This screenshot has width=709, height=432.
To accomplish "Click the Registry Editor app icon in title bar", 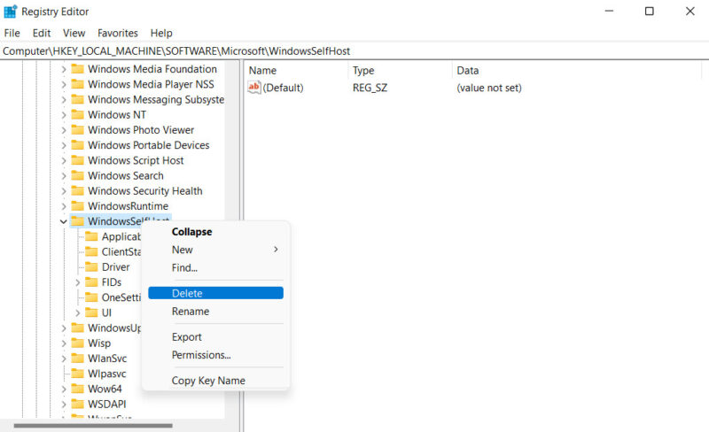I will 10,12.
